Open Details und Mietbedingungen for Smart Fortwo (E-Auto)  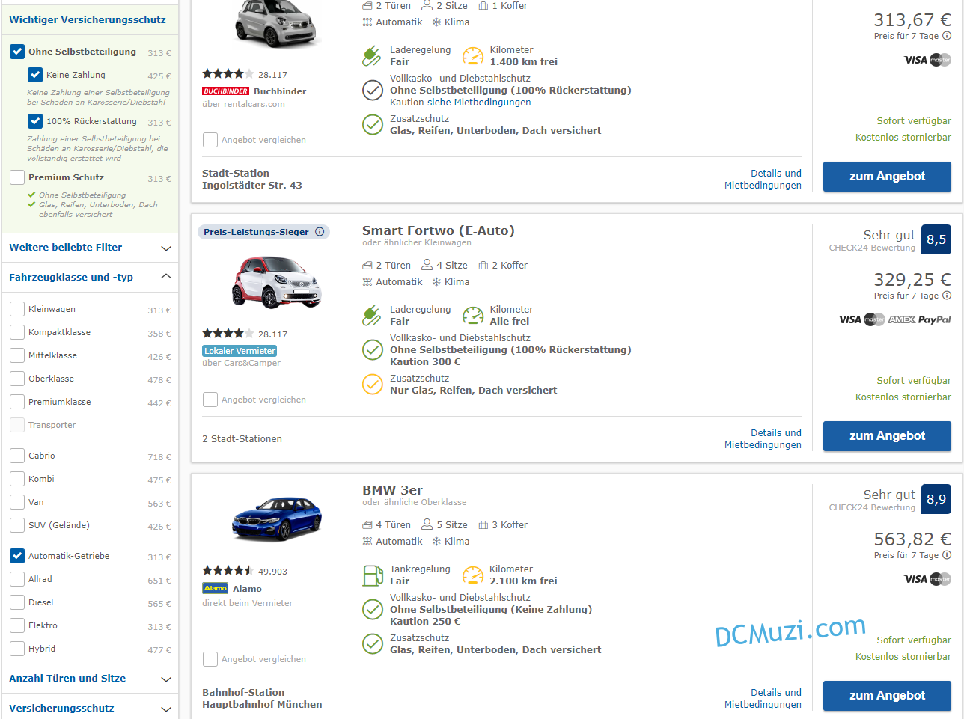point(763,439)
